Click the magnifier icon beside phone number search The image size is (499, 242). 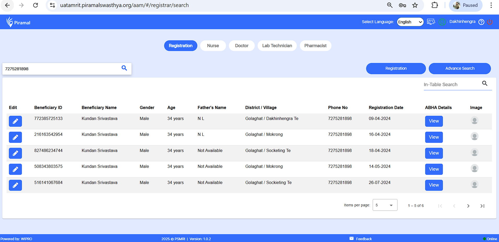point(124,68)
